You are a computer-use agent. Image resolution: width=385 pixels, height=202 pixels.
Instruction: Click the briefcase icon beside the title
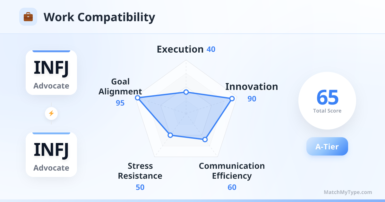[x=28, y=17]
